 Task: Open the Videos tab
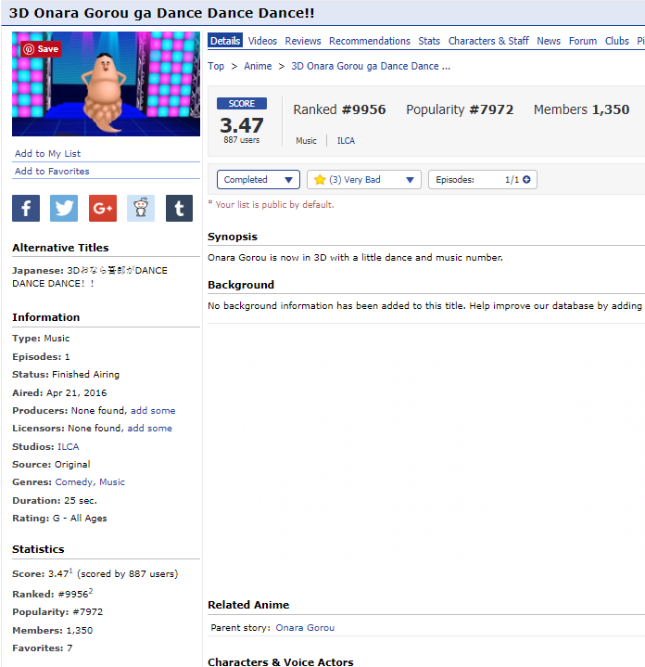coord(262,41)
